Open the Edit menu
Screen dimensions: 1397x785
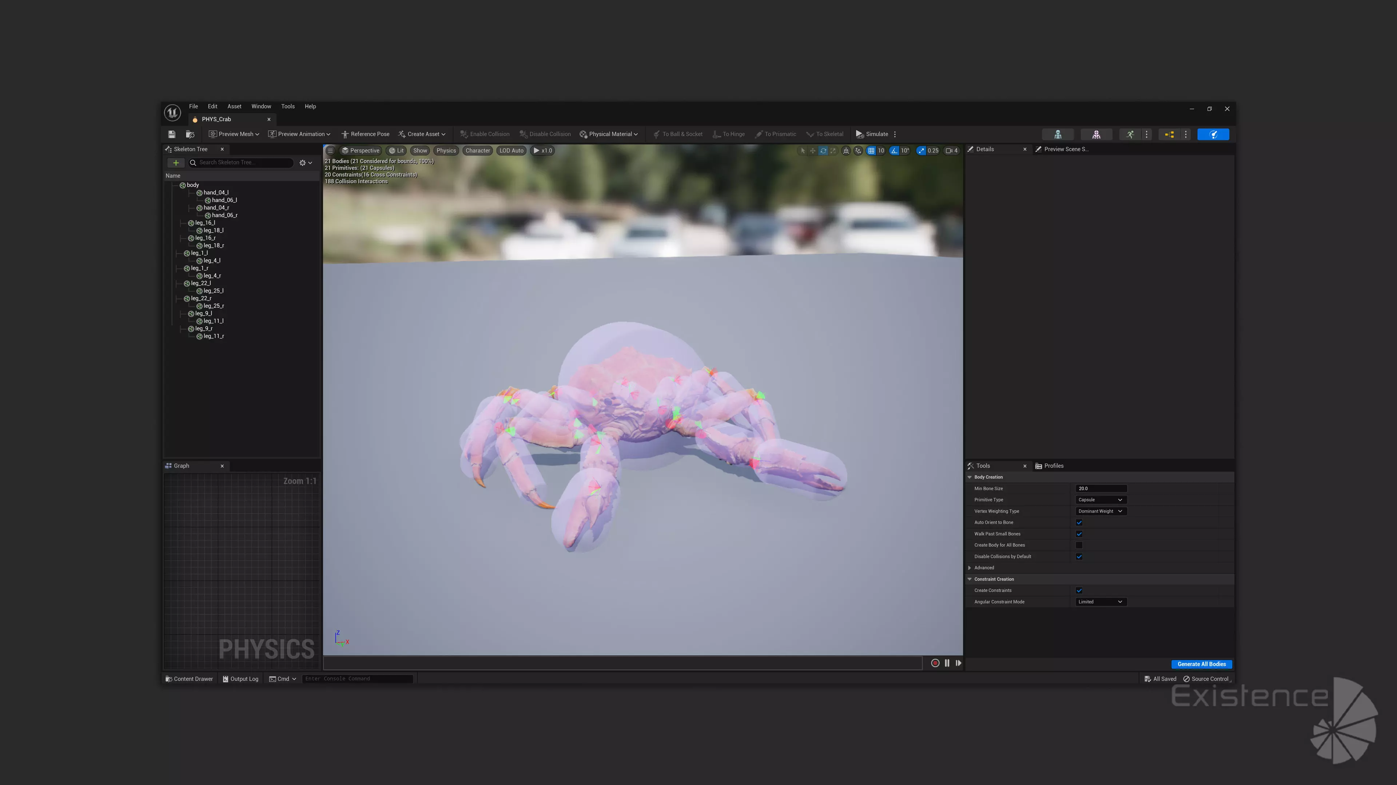pos(212,106)
